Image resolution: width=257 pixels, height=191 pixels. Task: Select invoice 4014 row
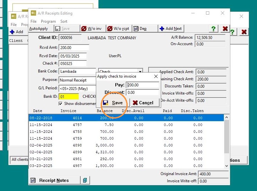pos(126,118)
